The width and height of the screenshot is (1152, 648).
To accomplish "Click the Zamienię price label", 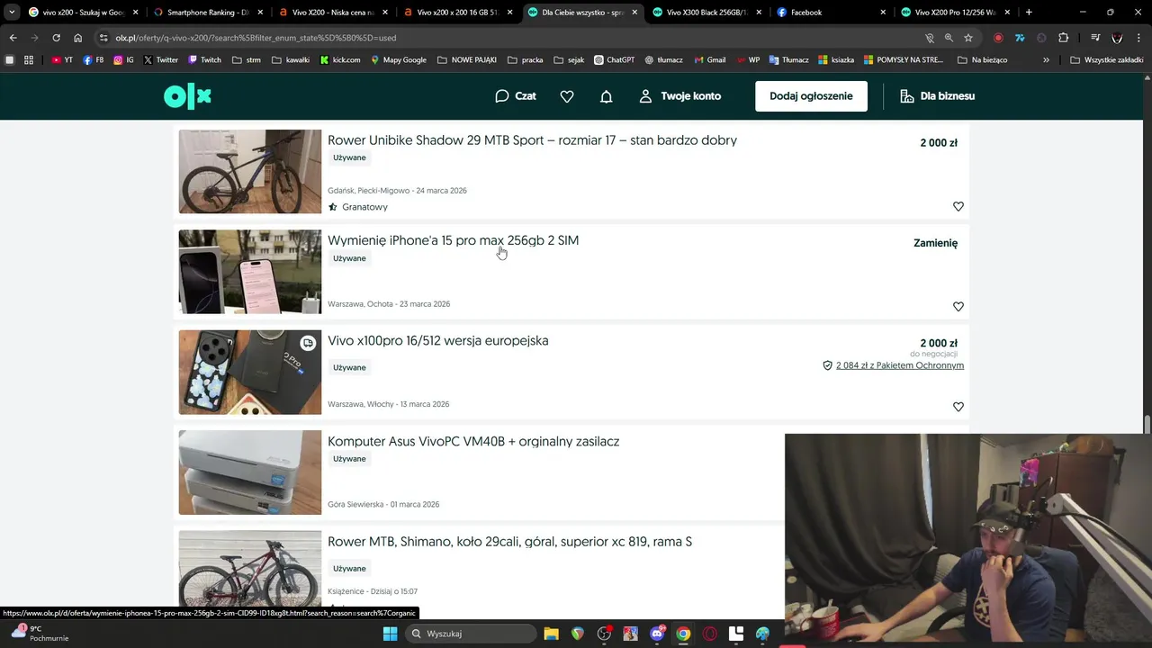I will 935,243.
